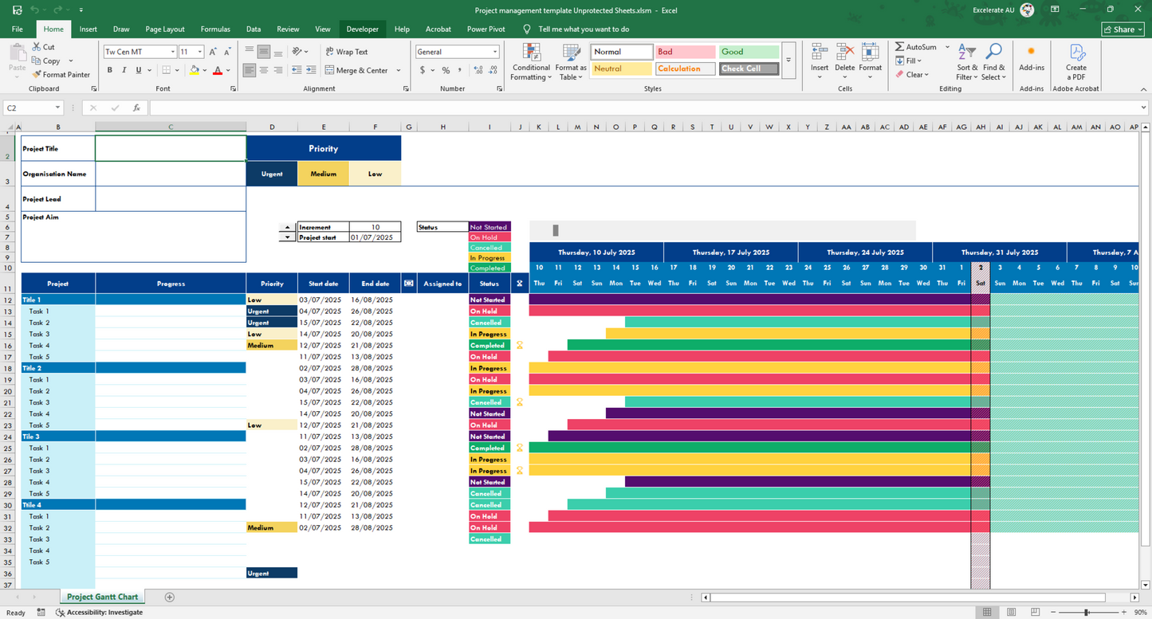This screenshot has width=1152, height=619.
Task: Toggle Bold formatting
Action: (x=110, y=70)
